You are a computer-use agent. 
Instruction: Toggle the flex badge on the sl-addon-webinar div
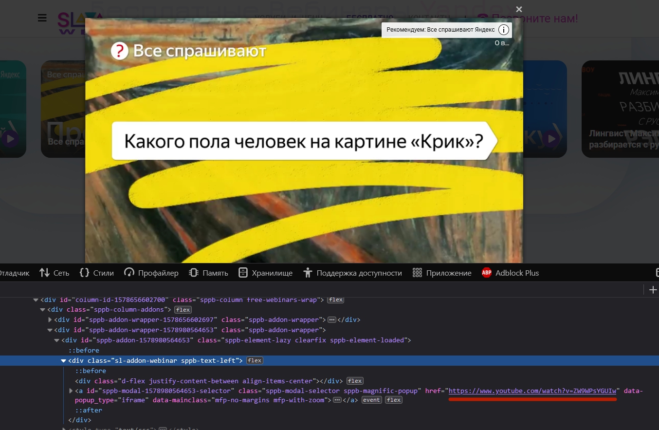click(255, 361)
